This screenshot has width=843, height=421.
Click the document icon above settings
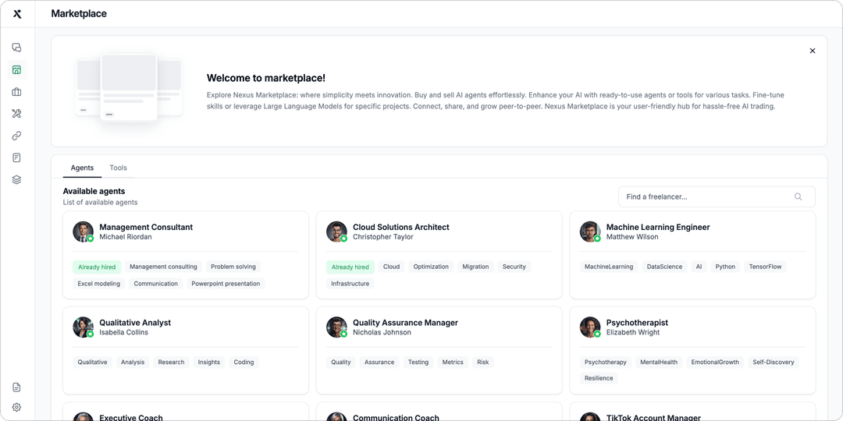[16, 387]
